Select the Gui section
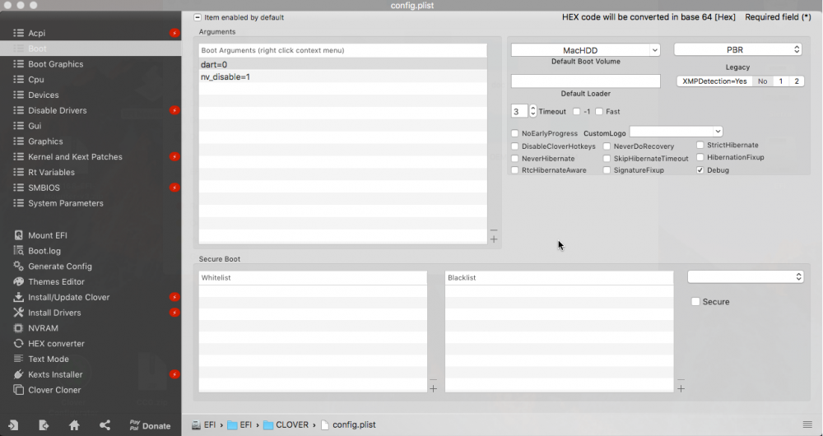823x436 pixels. [x=35, y=126]
